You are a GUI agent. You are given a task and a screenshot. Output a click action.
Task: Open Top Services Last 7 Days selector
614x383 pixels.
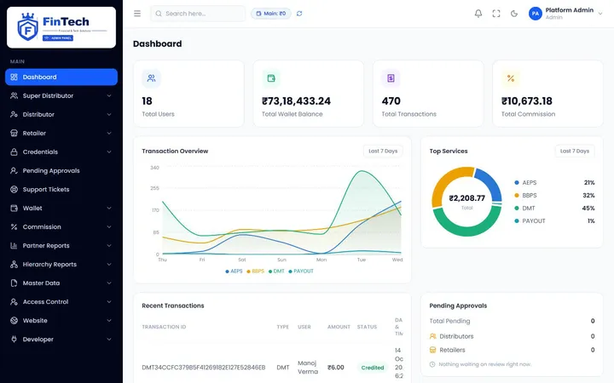(x=575, y=151)
